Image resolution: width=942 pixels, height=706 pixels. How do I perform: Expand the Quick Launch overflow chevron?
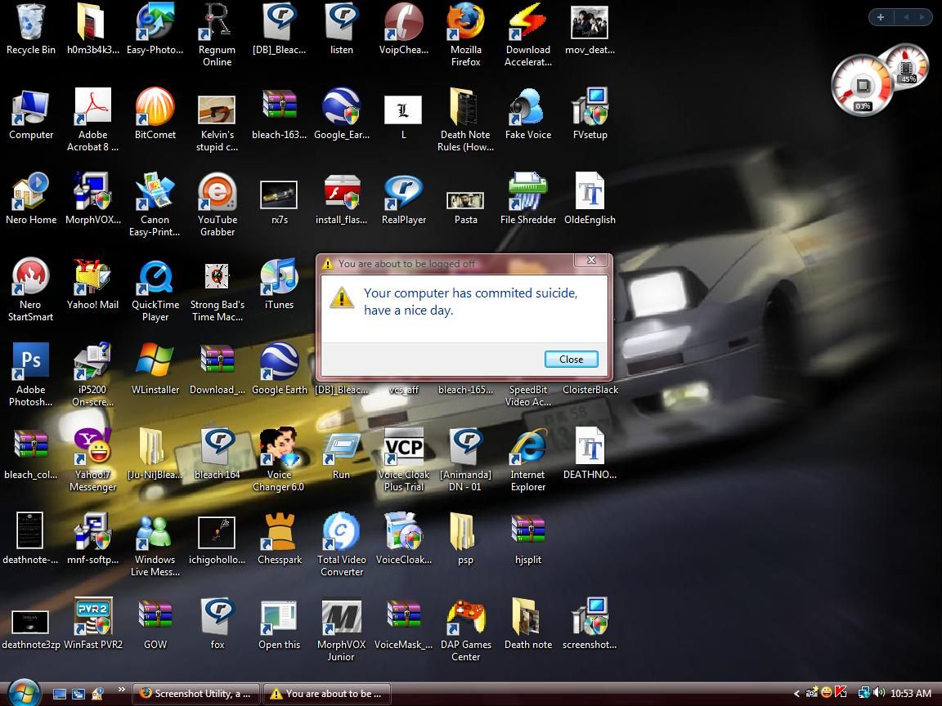tap(121, 689)
